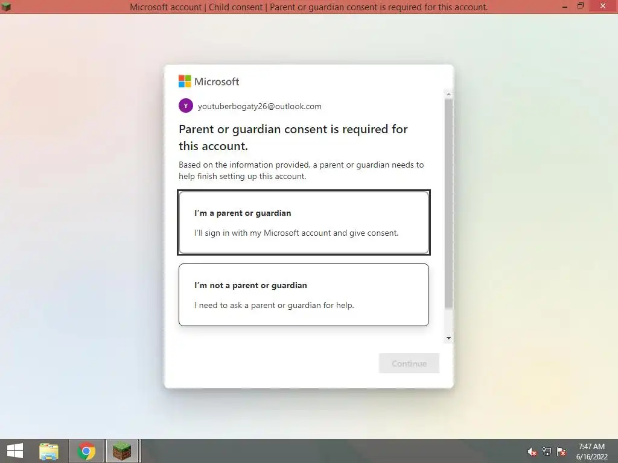This screenshot has width=618, height=463.
Task: Click the purple Y account avatar
Action: 186,106
